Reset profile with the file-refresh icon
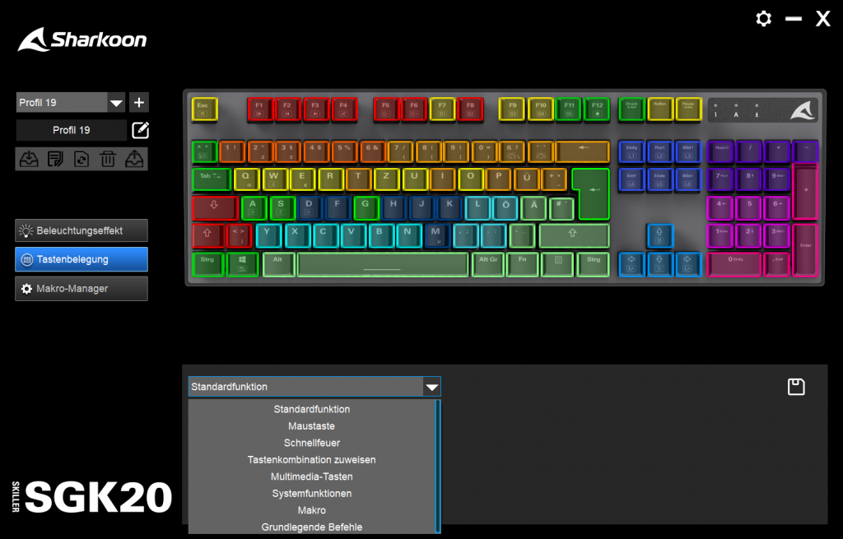The image size is (843, 539). pos(82,159)
